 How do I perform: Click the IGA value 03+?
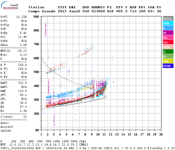click(151, 11)
